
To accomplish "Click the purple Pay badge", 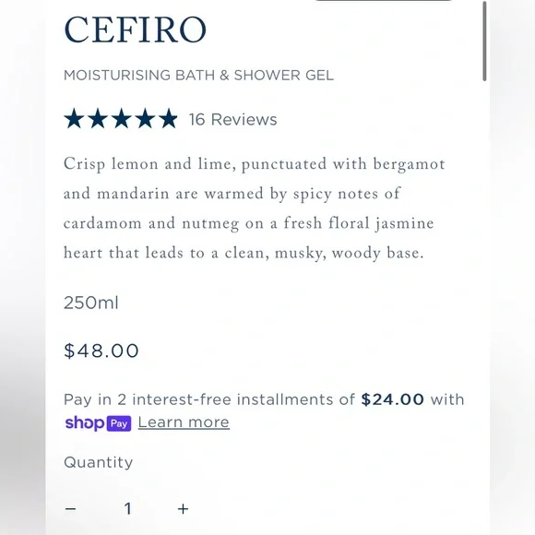I will (119, 423).
